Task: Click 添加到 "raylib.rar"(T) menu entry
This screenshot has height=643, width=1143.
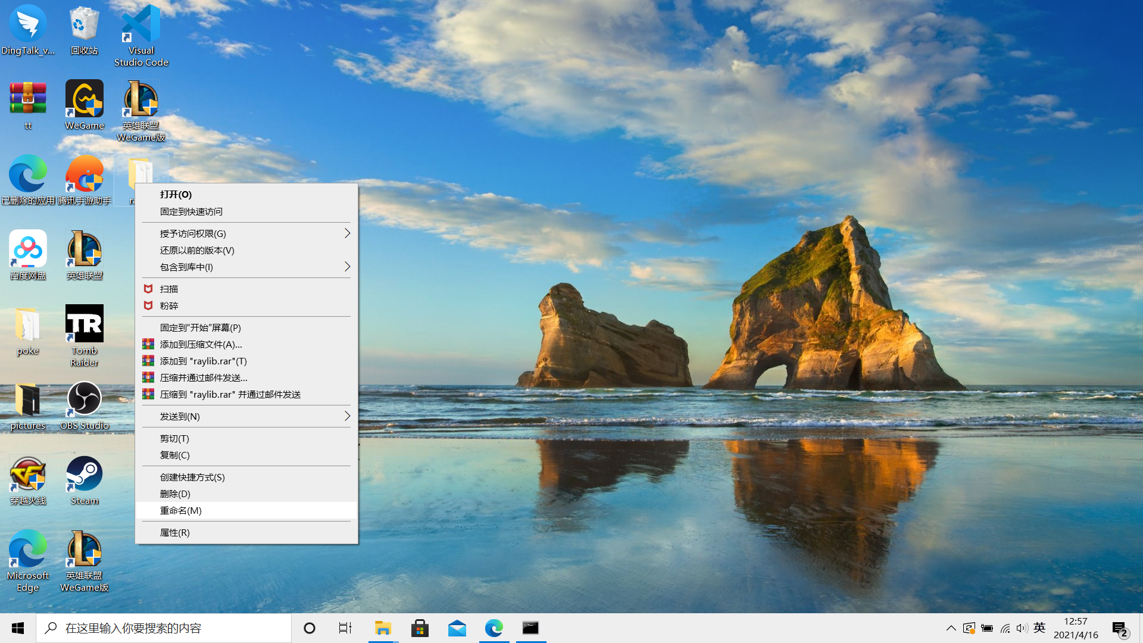Action: tap(203, 361)
